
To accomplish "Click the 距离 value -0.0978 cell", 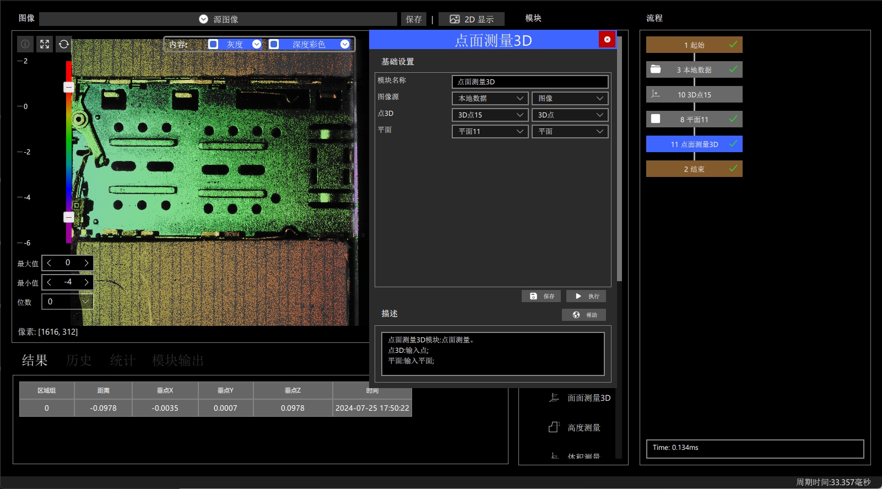I will (x=104, y=408).
